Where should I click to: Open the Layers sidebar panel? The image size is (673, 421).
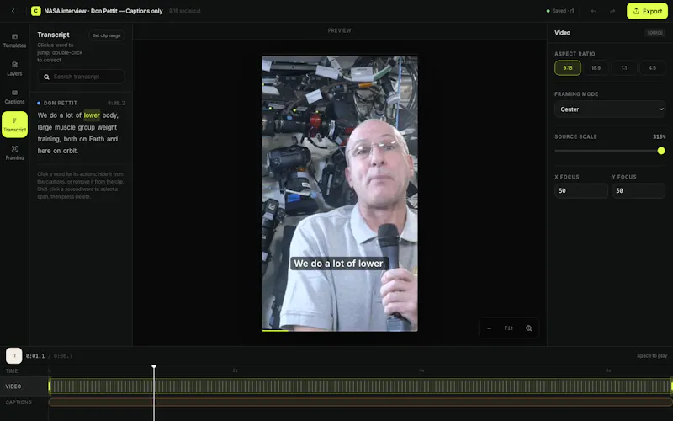14,69
